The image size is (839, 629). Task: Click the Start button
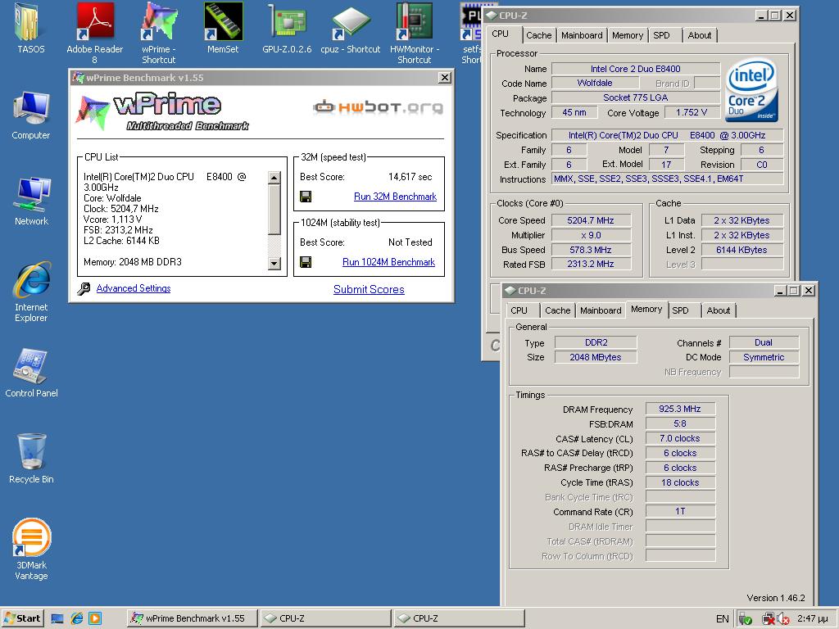pos(22,618)
